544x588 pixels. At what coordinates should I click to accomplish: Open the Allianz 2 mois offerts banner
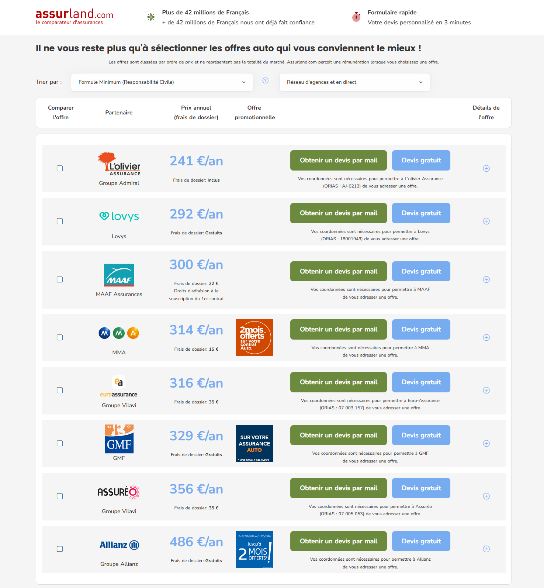[254, 550]
